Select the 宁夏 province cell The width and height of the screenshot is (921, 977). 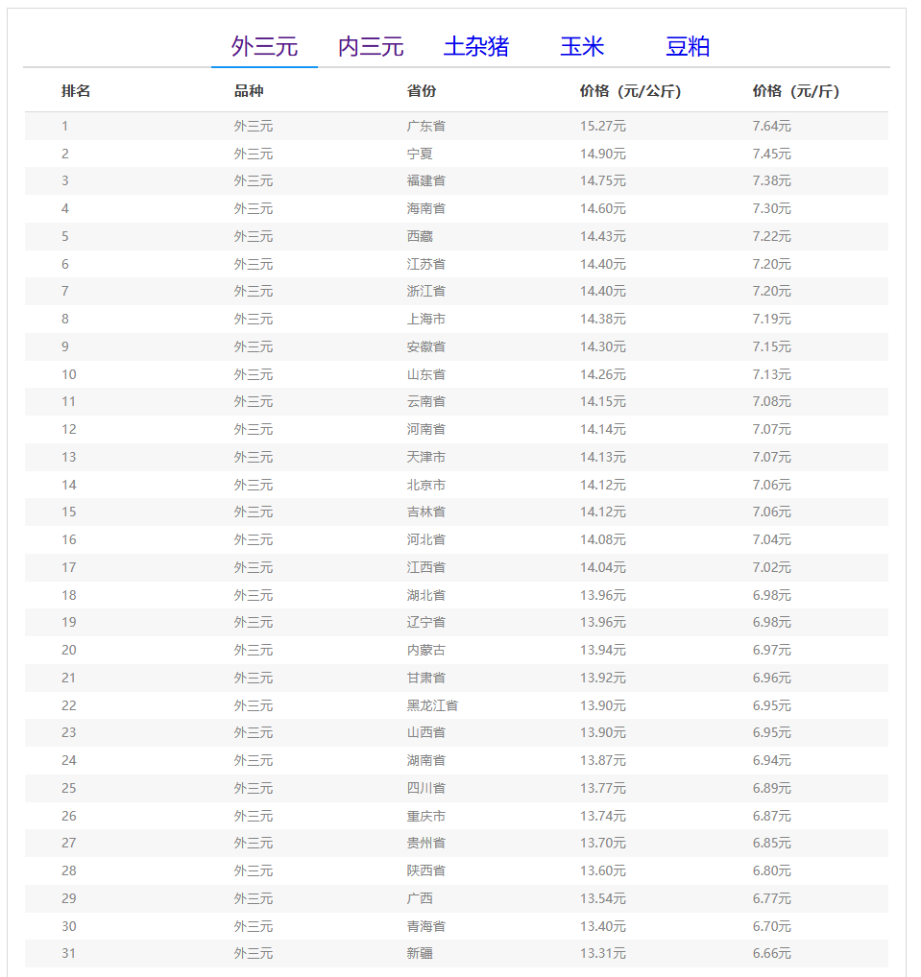pos(420,154)
